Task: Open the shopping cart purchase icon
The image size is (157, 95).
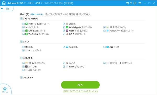Action: click(127, 3)
